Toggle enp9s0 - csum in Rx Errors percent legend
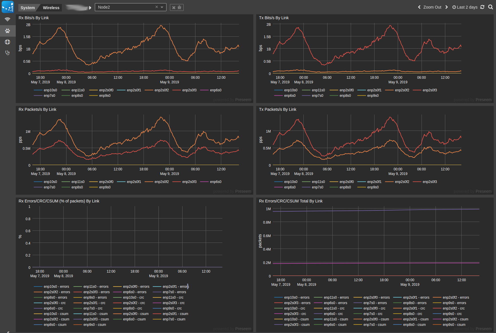This screenshot has height=333, width=496. coord(90,325)
